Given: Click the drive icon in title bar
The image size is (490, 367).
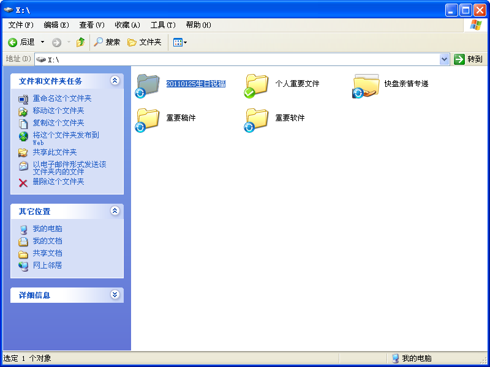Looking at the screenshot, I should pyautogui.click(x=9, y=10).
